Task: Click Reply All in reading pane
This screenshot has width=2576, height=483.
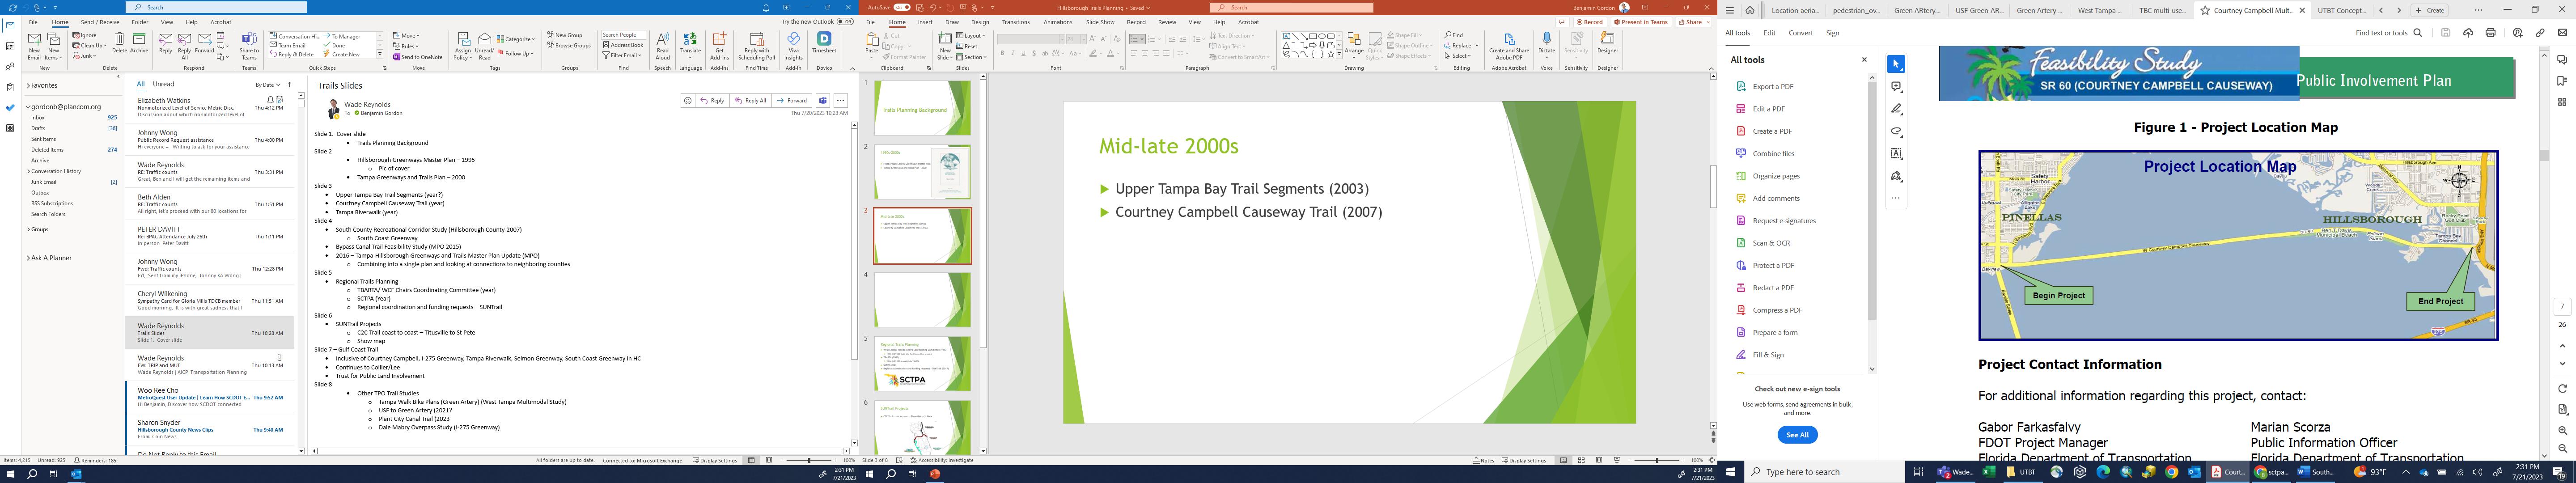Action: click(750, 101)
